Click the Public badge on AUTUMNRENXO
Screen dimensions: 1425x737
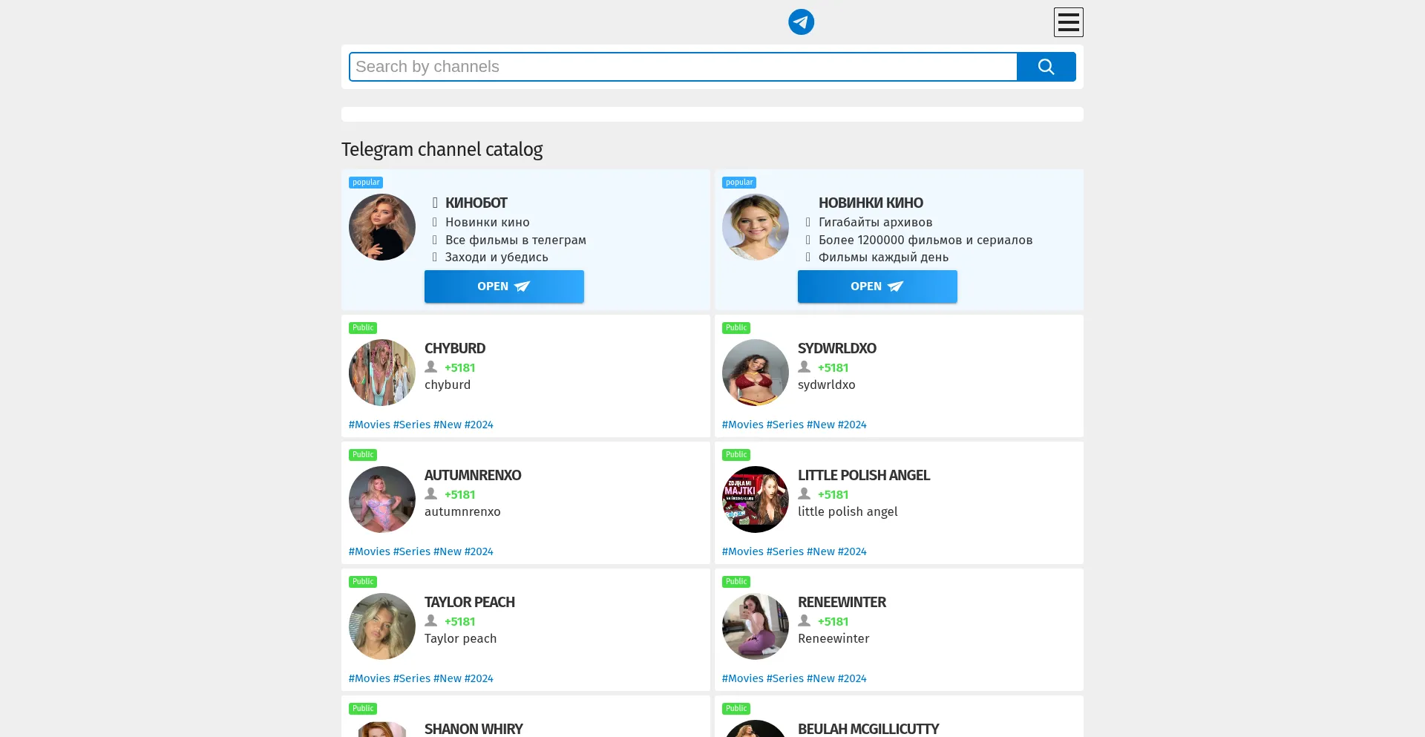click(x=363, y=455)
